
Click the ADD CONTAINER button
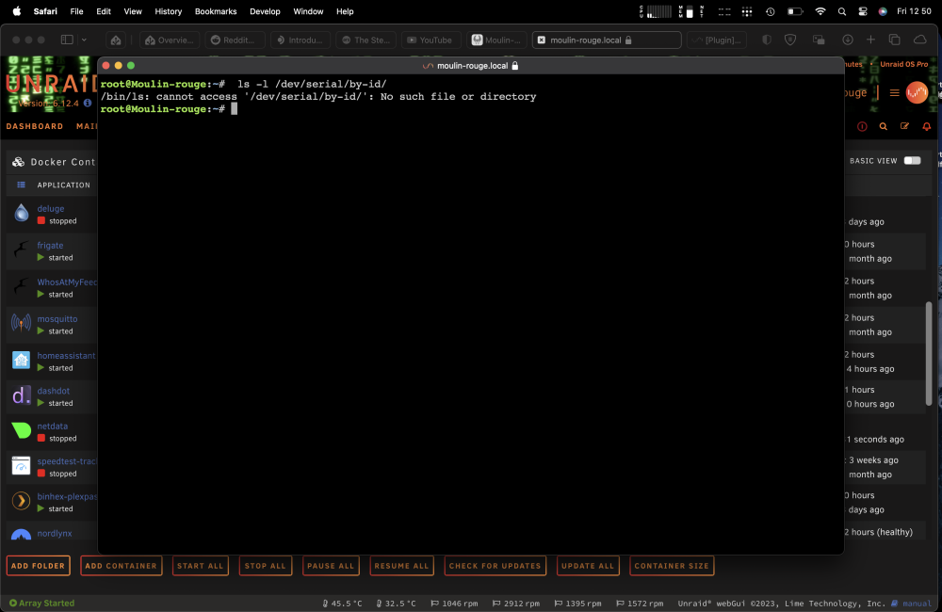121,566
